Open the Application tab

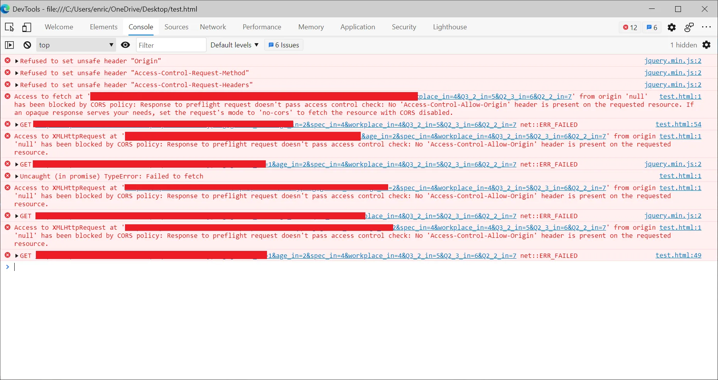click(x=358, y=27)
